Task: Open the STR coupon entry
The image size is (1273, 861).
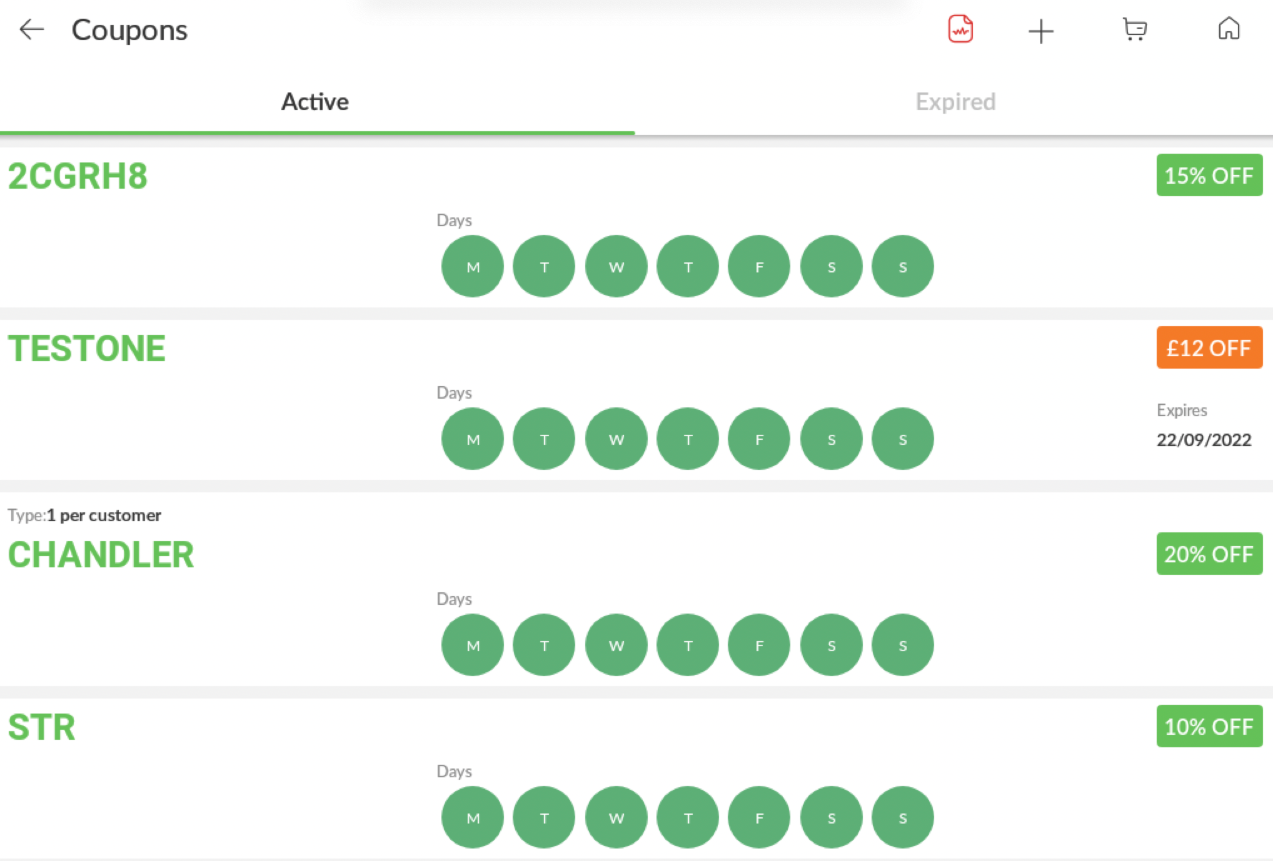Action: tap(41, 727)
